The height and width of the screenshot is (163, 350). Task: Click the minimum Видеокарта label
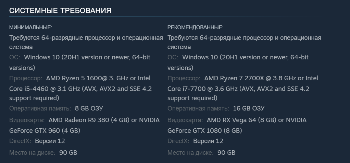(27, 120)
